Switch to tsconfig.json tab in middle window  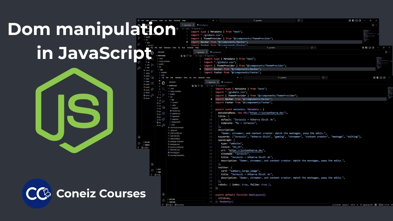pos(216,52)
